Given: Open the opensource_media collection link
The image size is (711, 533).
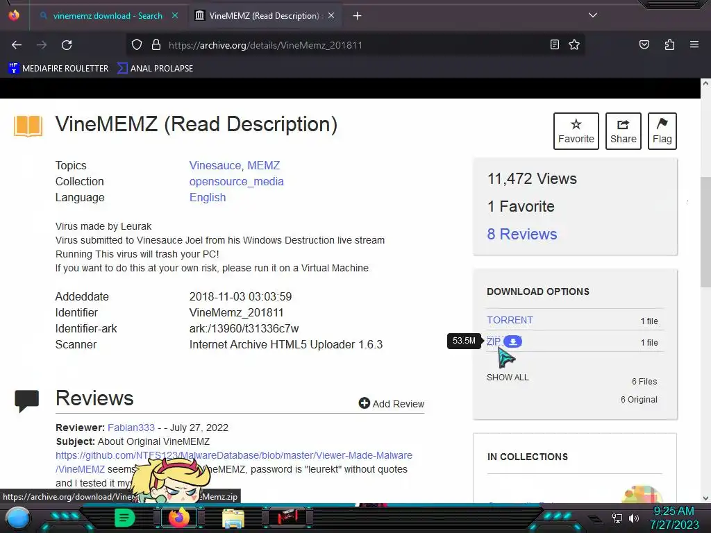Looking at the screenshot, I should click(236, 181).
